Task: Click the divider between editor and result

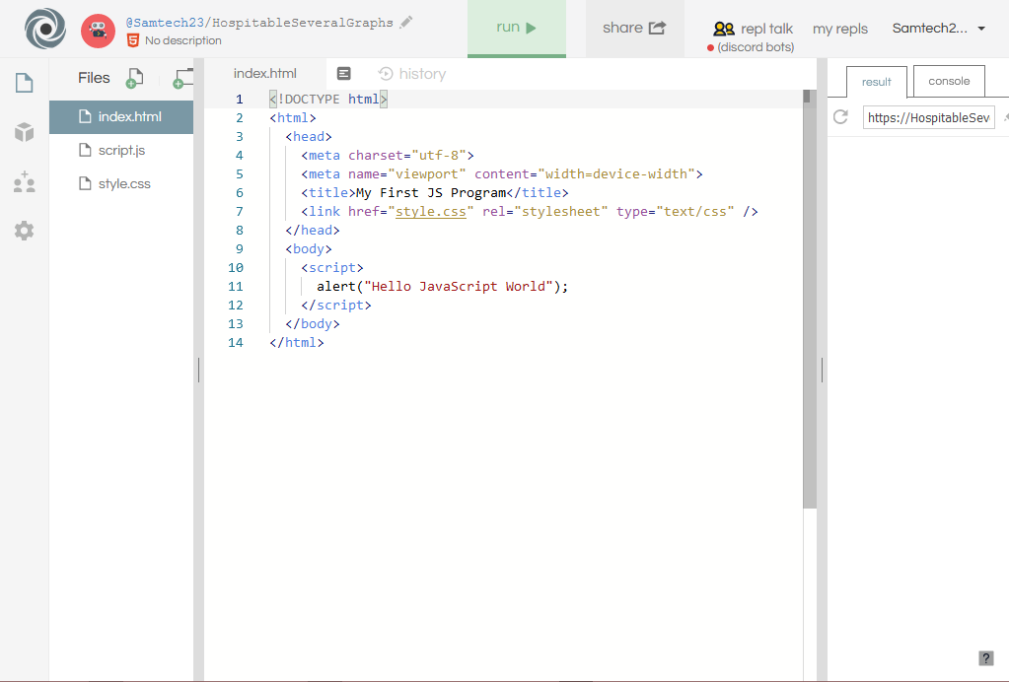Action: [x=822, y=370]
